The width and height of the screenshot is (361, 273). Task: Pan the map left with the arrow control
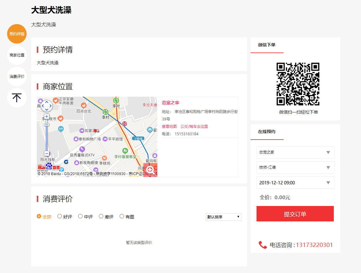point(43,106)
